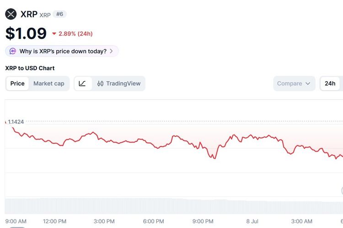Click the chart range scrollbar handle at bottom
The height and width of the screenshot is (228, 343).
pos(17,227)
